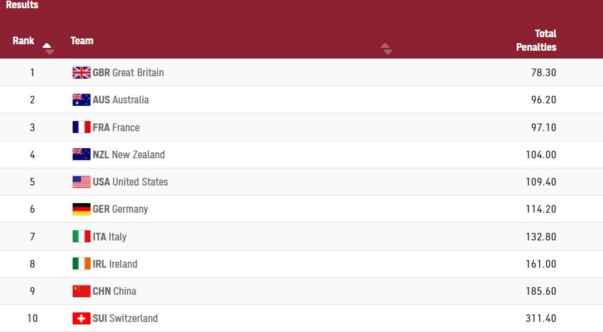Click the New Zealand flag icon

click(x=81, y=155)
